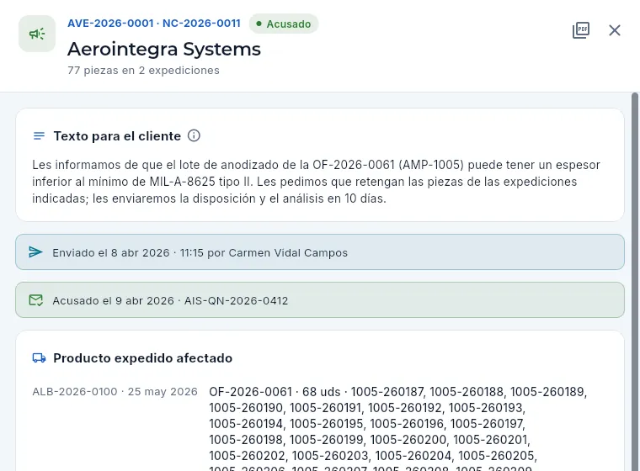Export the notice as PDF

pos(581,30)
